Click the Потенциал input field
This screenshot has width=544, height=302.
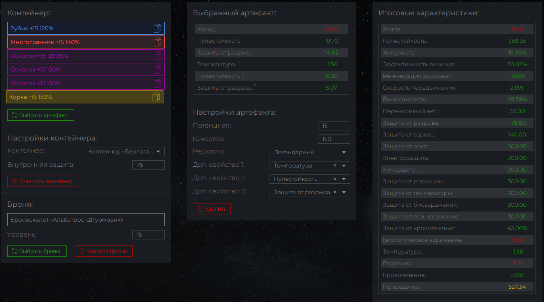334,126
